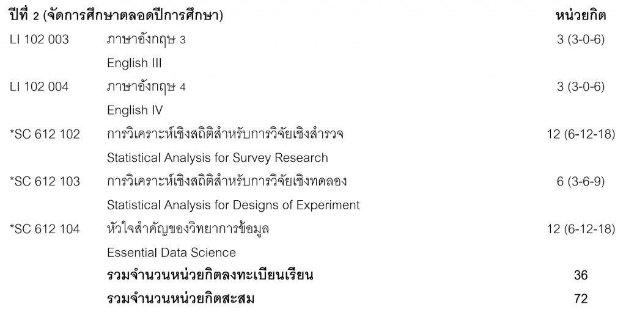This screenshot has width=626, height=321.
Task: Click total registered credits value 36
Action: click(580, 276)
